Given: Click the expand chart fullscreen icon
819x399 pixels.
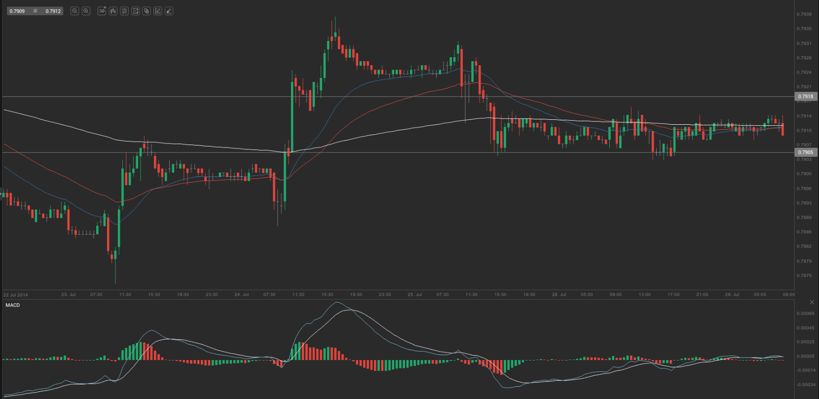Looking at the screenshot, I should coord(136,11).
